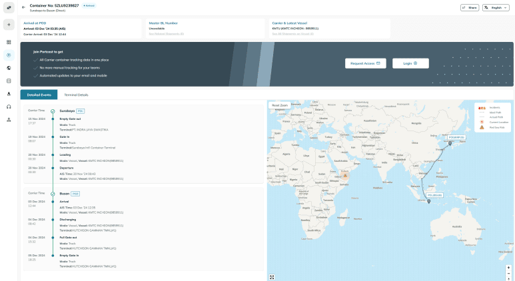Toggle fullscreen map using bottom-left map icon
This screenshot has width=515, height=281.
(272, 276)
